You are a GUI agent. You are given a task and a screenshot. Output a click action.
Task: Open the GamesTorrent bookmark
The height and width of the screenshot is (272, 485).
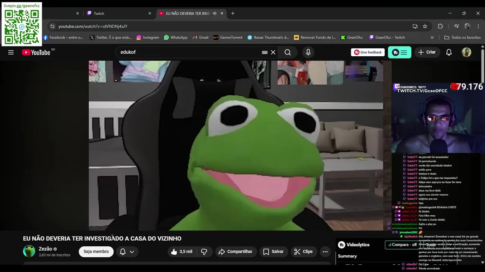(x=228, y=37)
